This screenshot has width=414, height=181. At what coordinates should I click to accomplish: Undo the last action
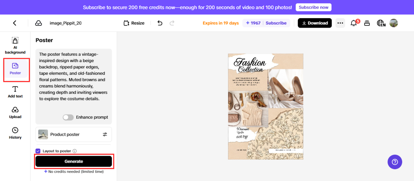coord(160,23)
